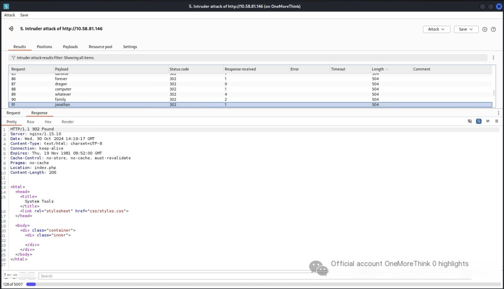The width and height of the screenshot is (504, 289).
Task: Toggle word wrap icon in response viewer
Action: tap(479, 121)
